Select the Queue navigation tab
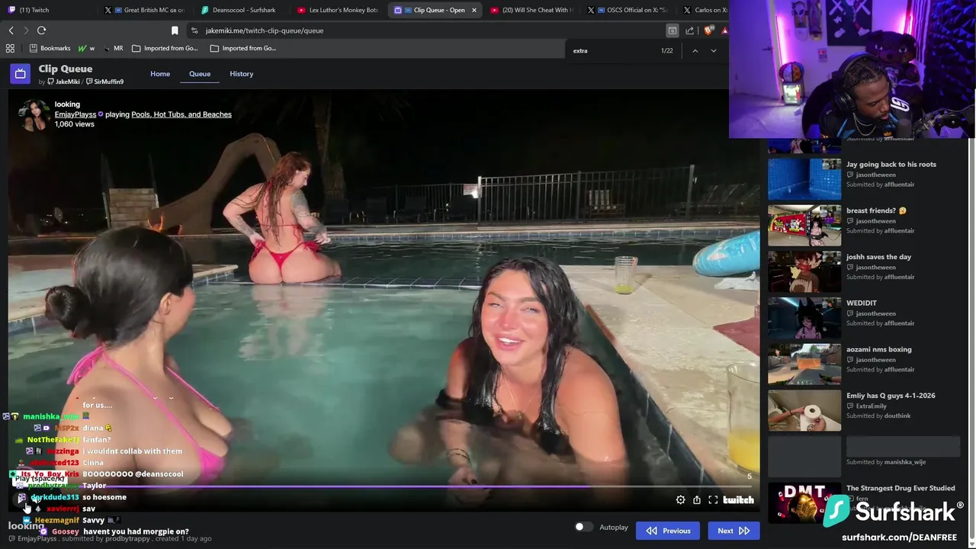The image size is (976, 549). coord(200,74)
